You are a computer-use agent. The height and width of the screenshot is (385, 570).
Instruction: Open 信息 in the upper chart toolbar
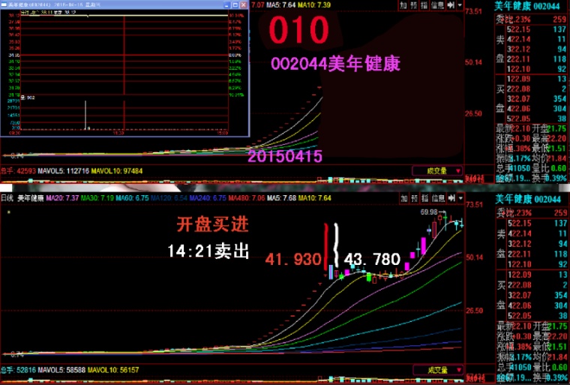[x=437, y=5]
